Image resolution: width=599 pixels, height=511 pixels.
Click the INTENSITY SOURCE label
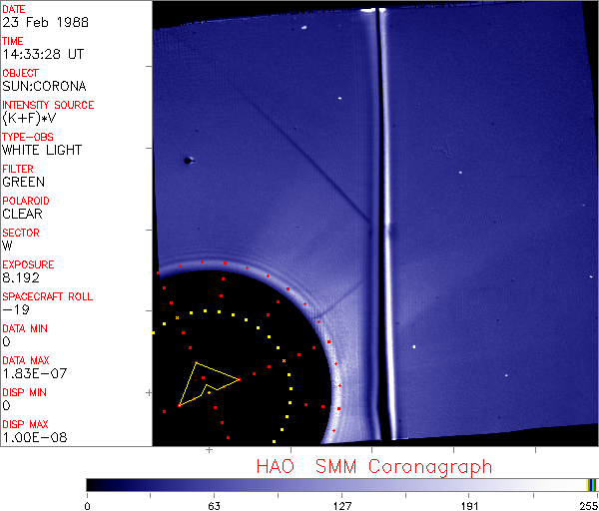48,105
